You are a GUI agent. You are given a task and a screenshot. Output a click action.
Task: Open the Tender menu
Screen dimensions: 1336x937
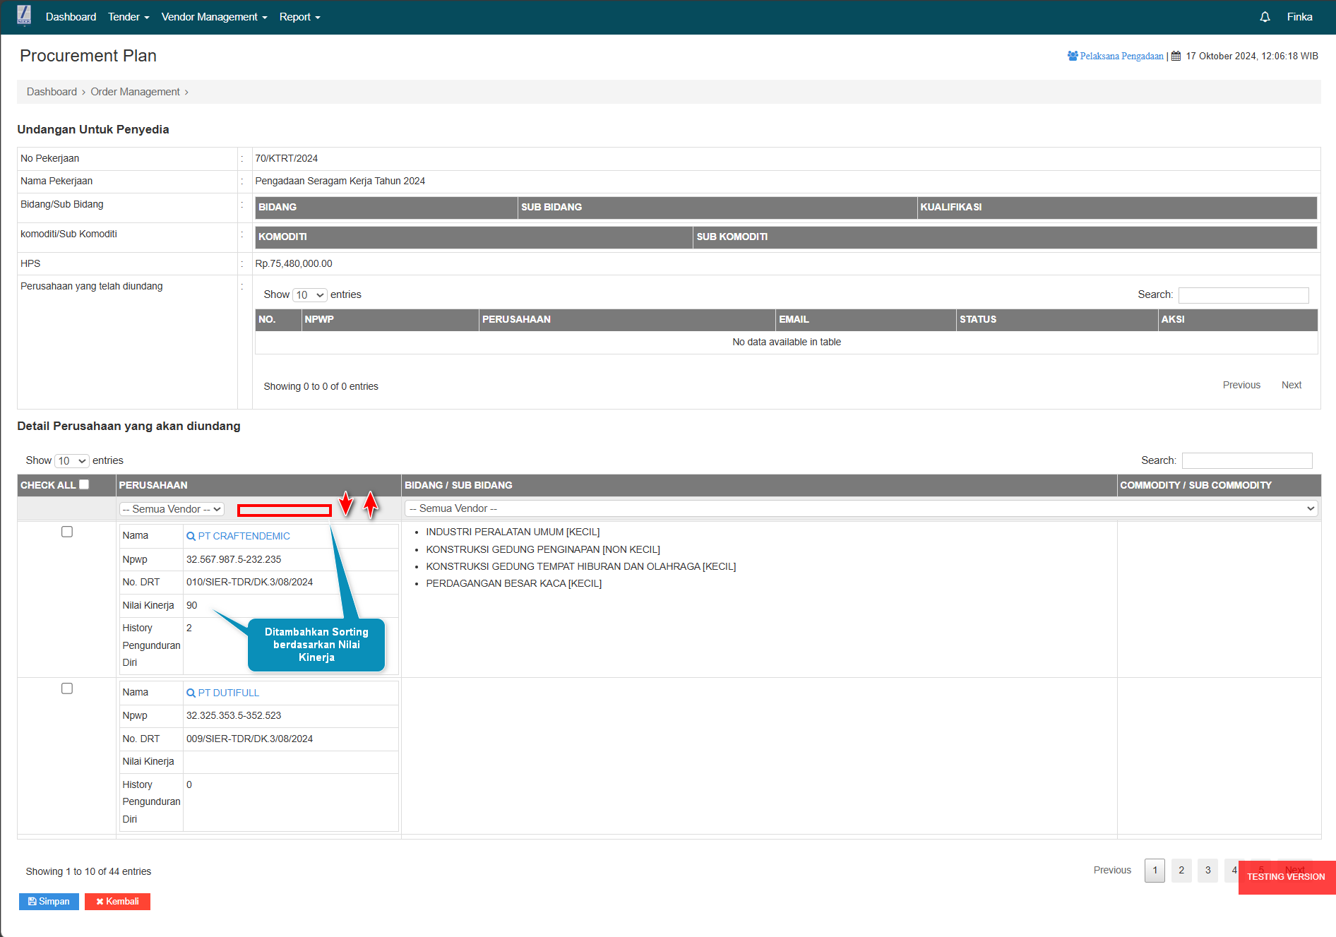tap(129, 17)
